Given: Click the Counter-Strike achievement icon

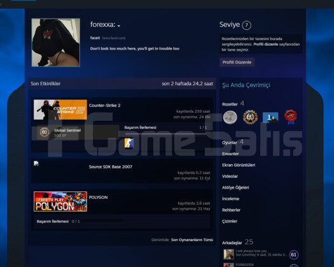Looking at the screenshot, I should (x=129, y=143).
